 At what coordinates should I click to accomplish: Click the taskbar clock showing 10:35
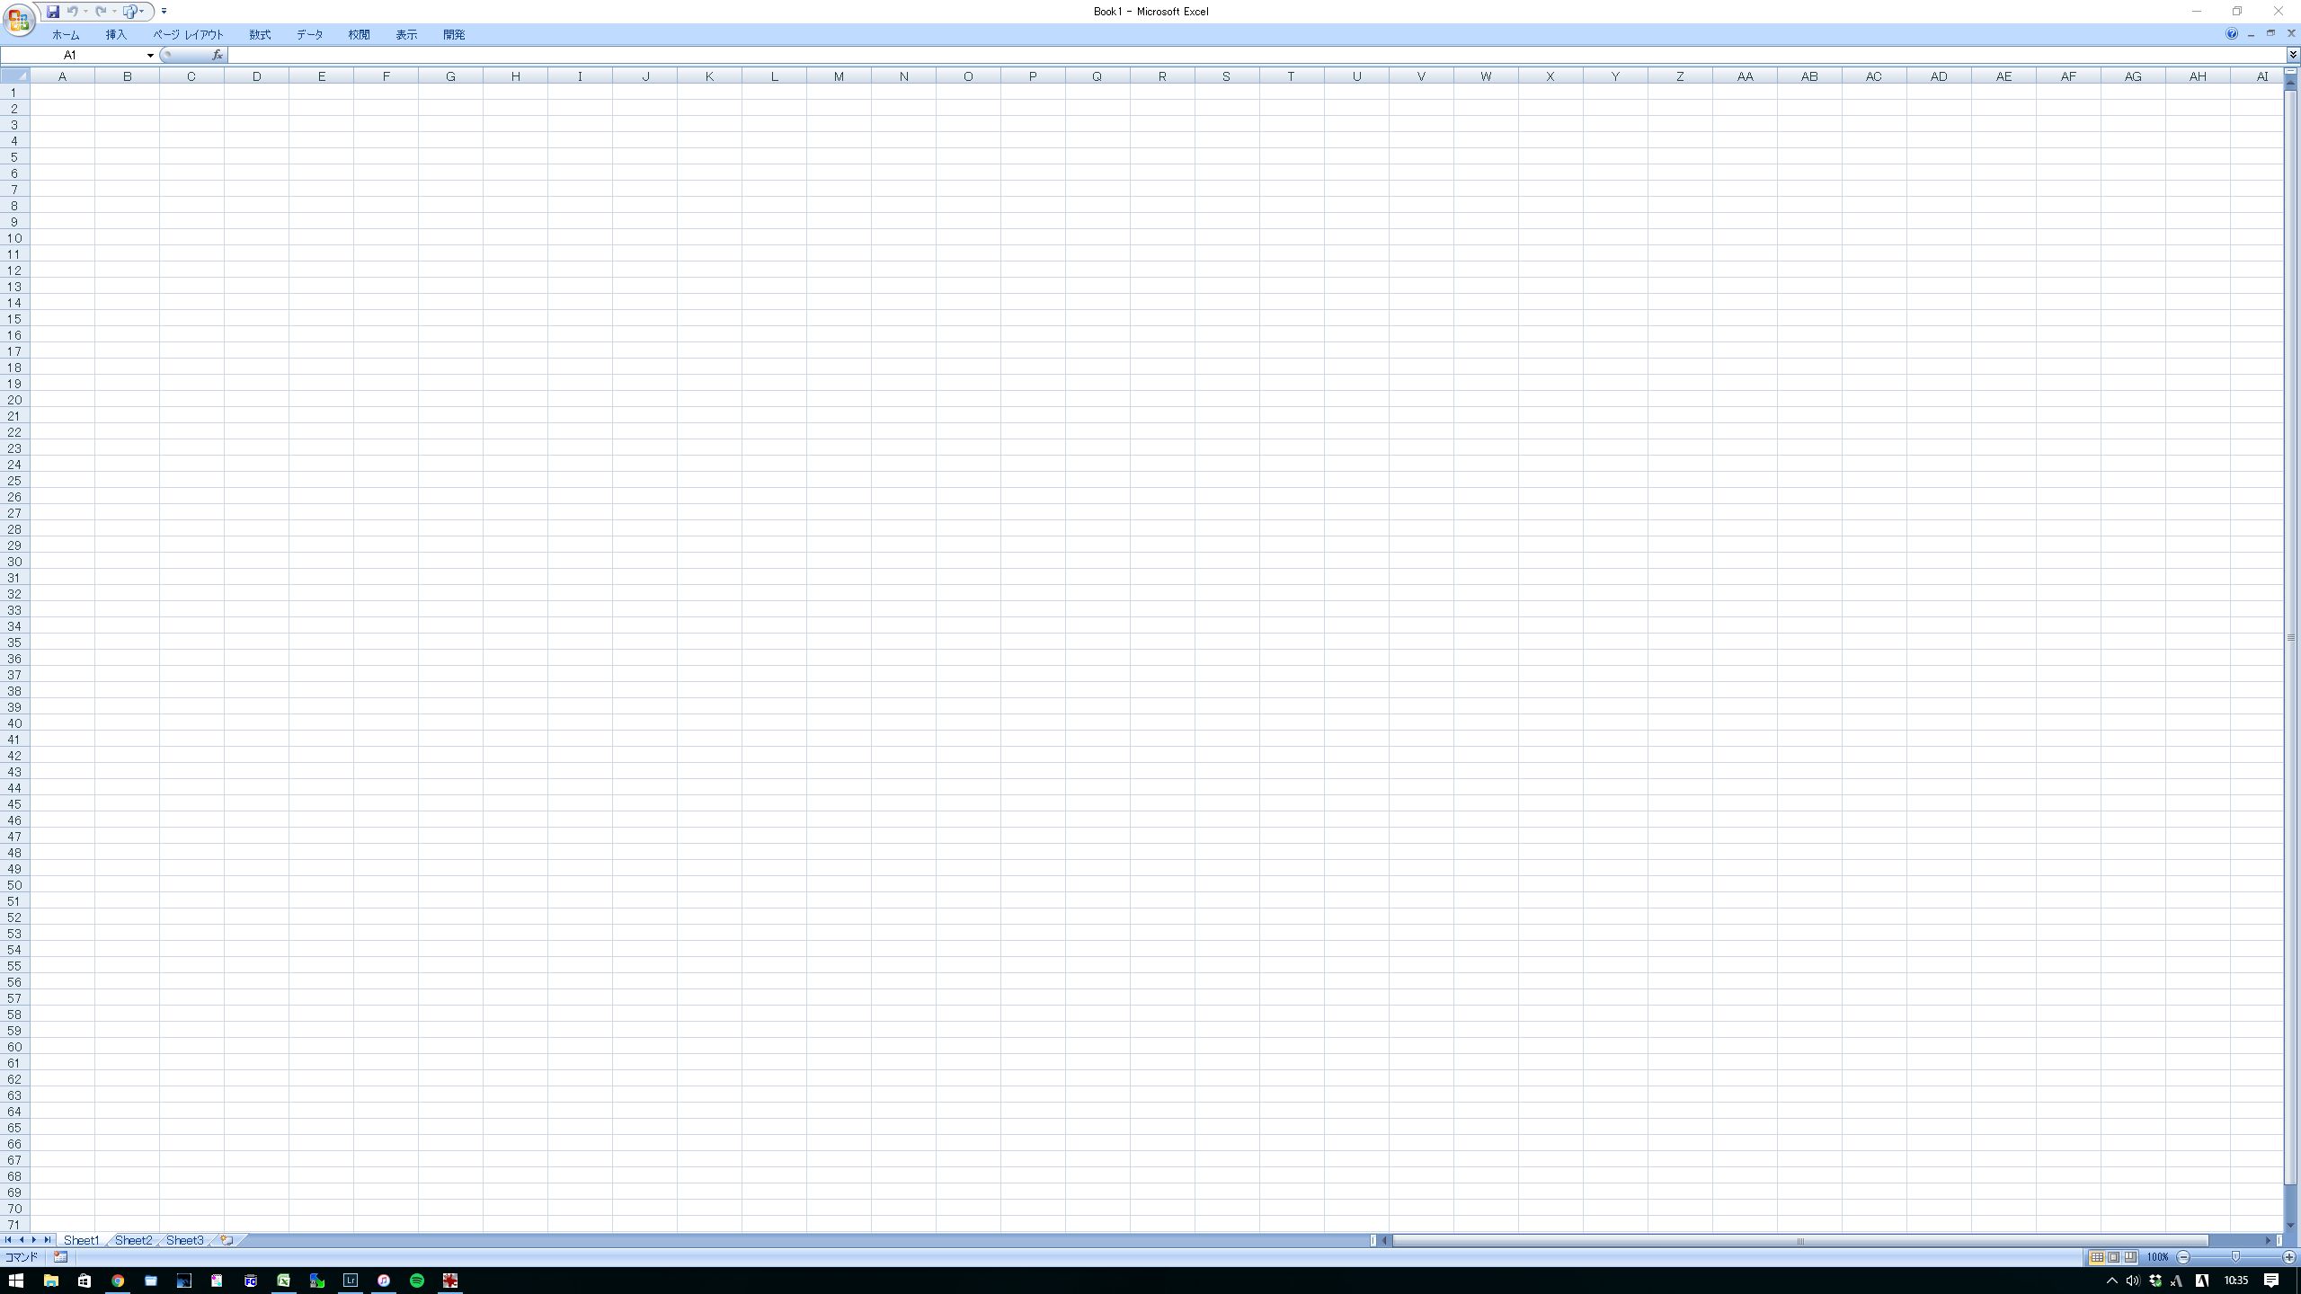(x=2235, y=1281)
